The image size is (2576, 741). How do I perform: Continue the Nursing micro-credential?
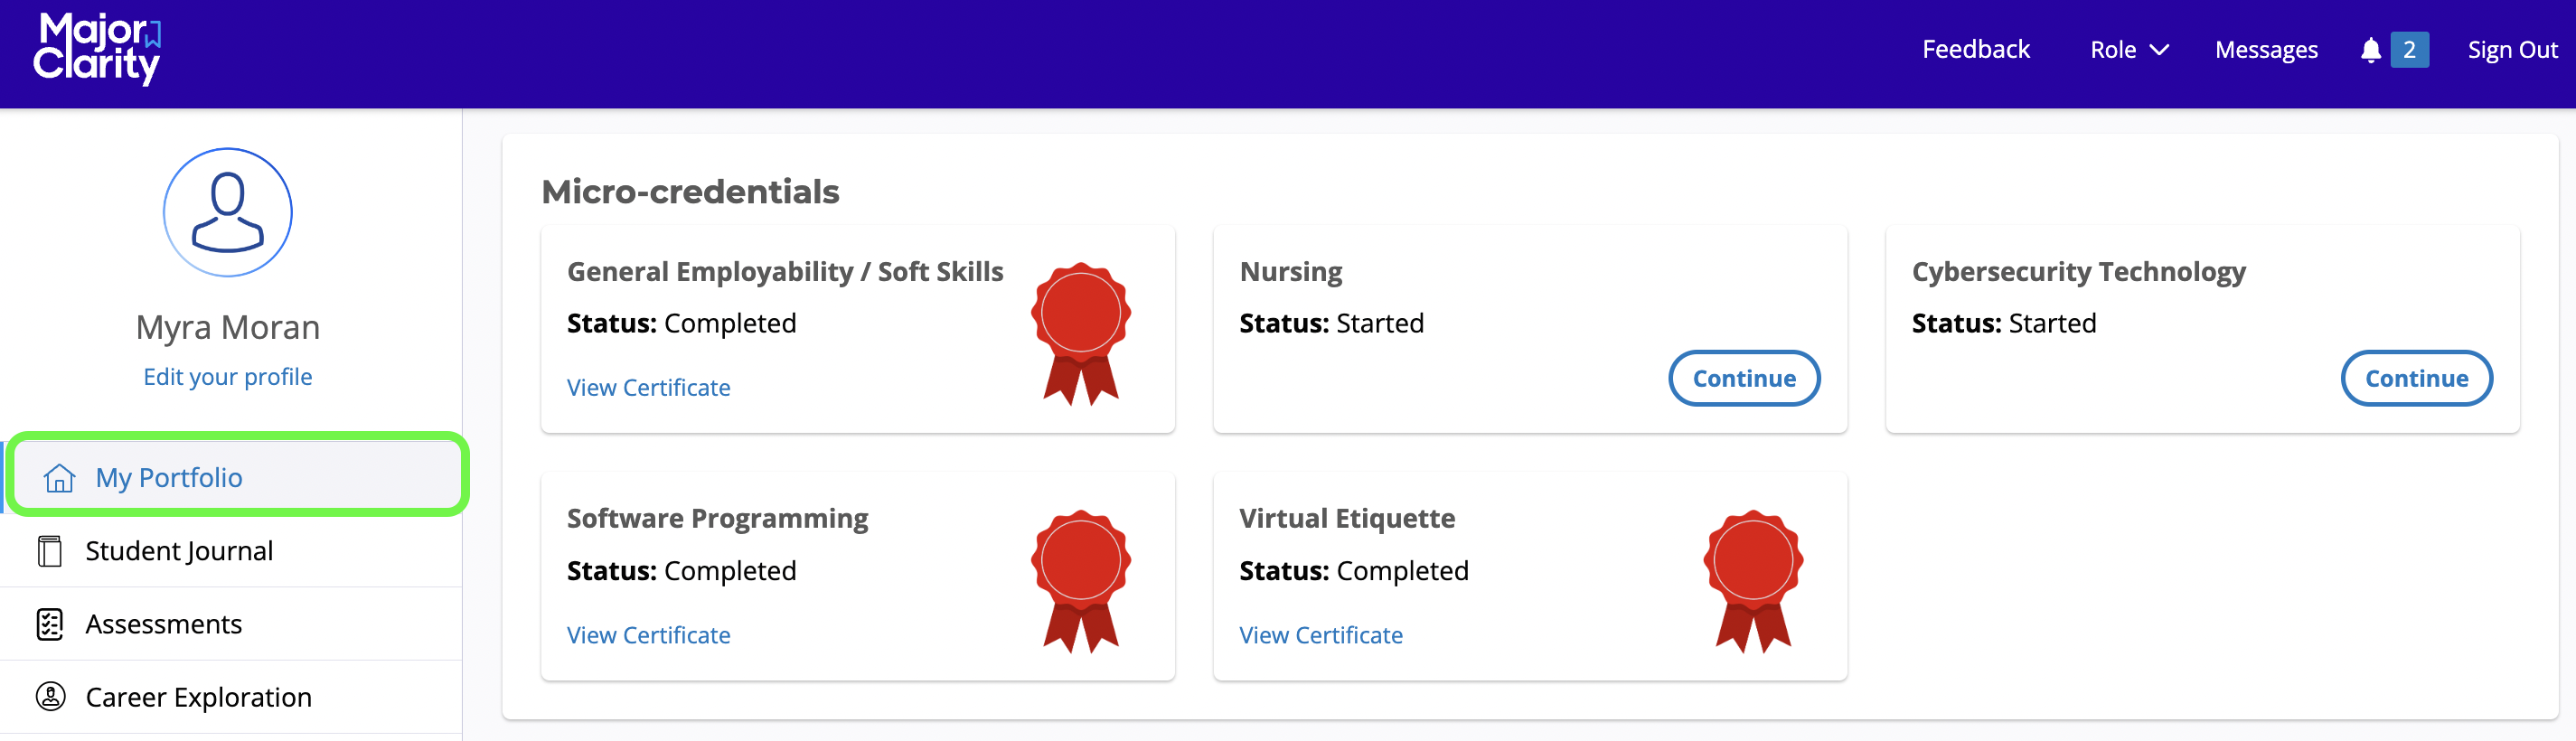(1743, 378)
